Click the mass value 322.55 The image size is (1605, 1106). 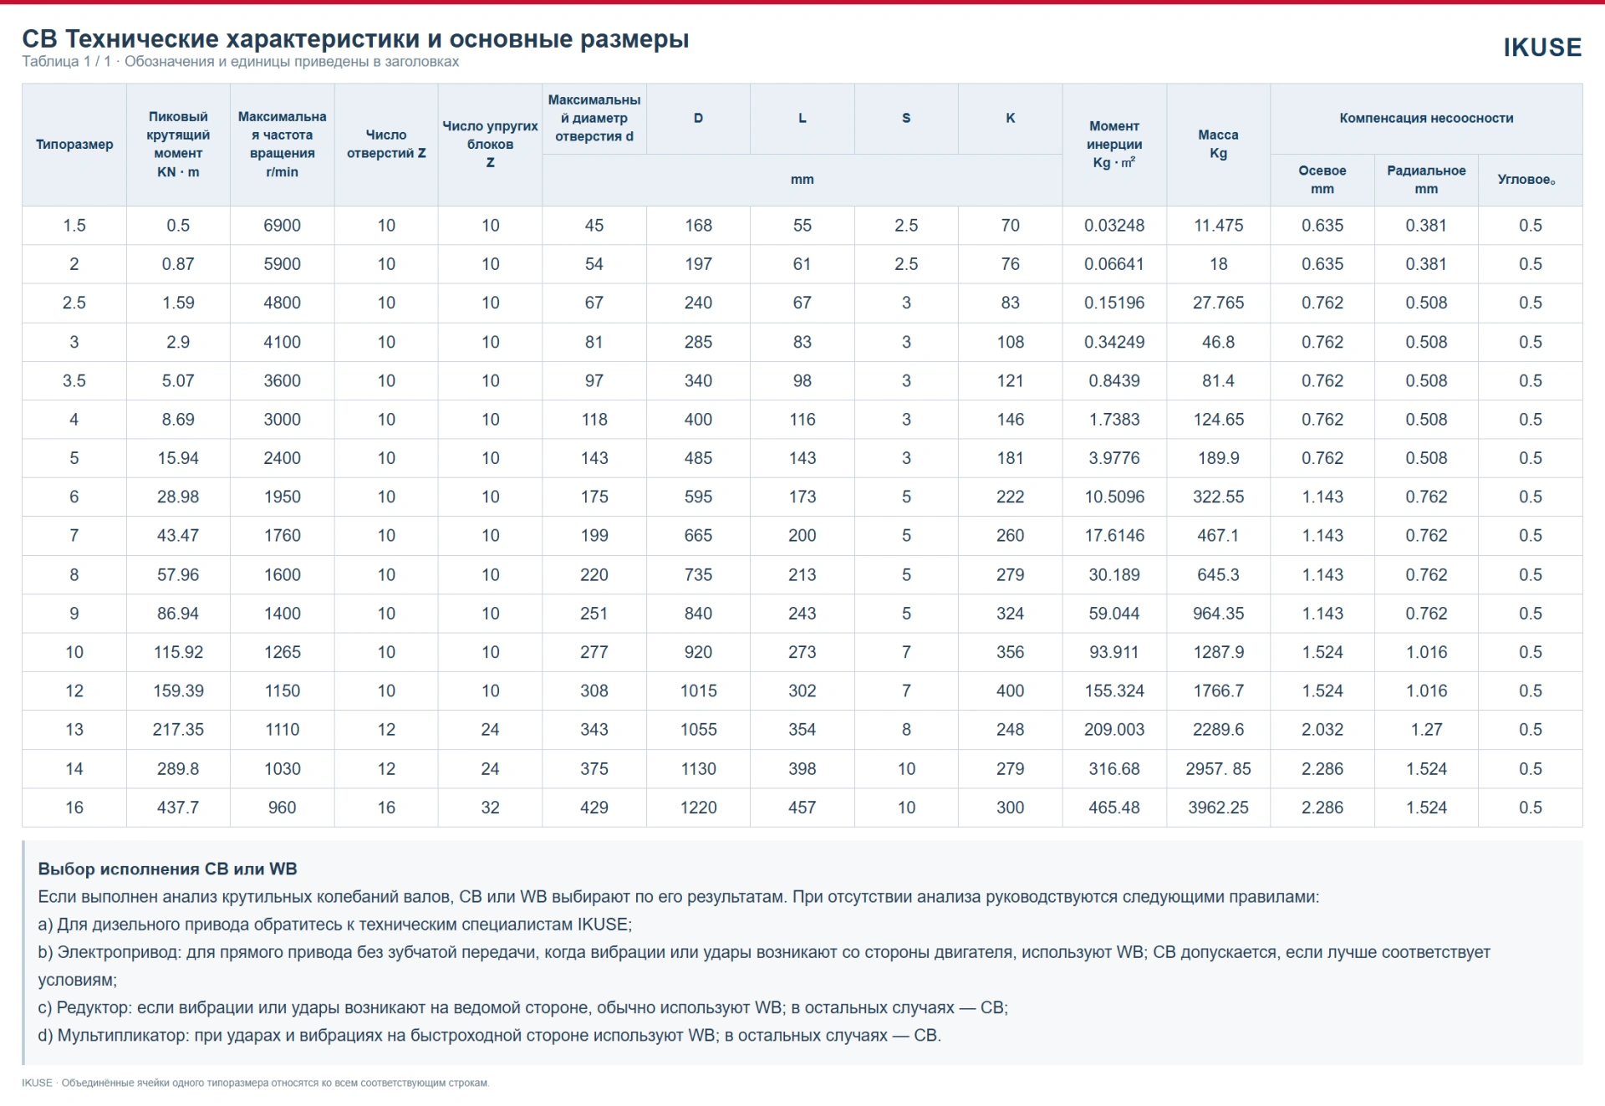click(x=1218, y=497)
